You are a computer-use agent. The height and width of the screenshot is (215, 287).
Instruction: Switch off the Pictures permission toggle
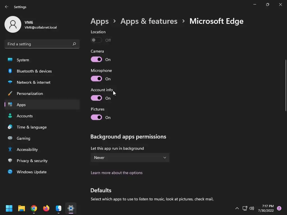pos(96,117)
